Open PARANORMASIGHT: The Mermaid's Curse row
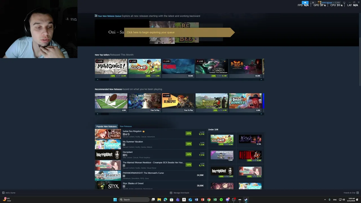Image resolution: width=361 pixels, height=203 pixels. point(150,175)
